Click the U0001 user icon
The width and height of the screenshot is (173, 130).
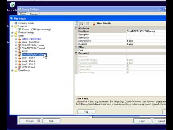click(19, 52)
